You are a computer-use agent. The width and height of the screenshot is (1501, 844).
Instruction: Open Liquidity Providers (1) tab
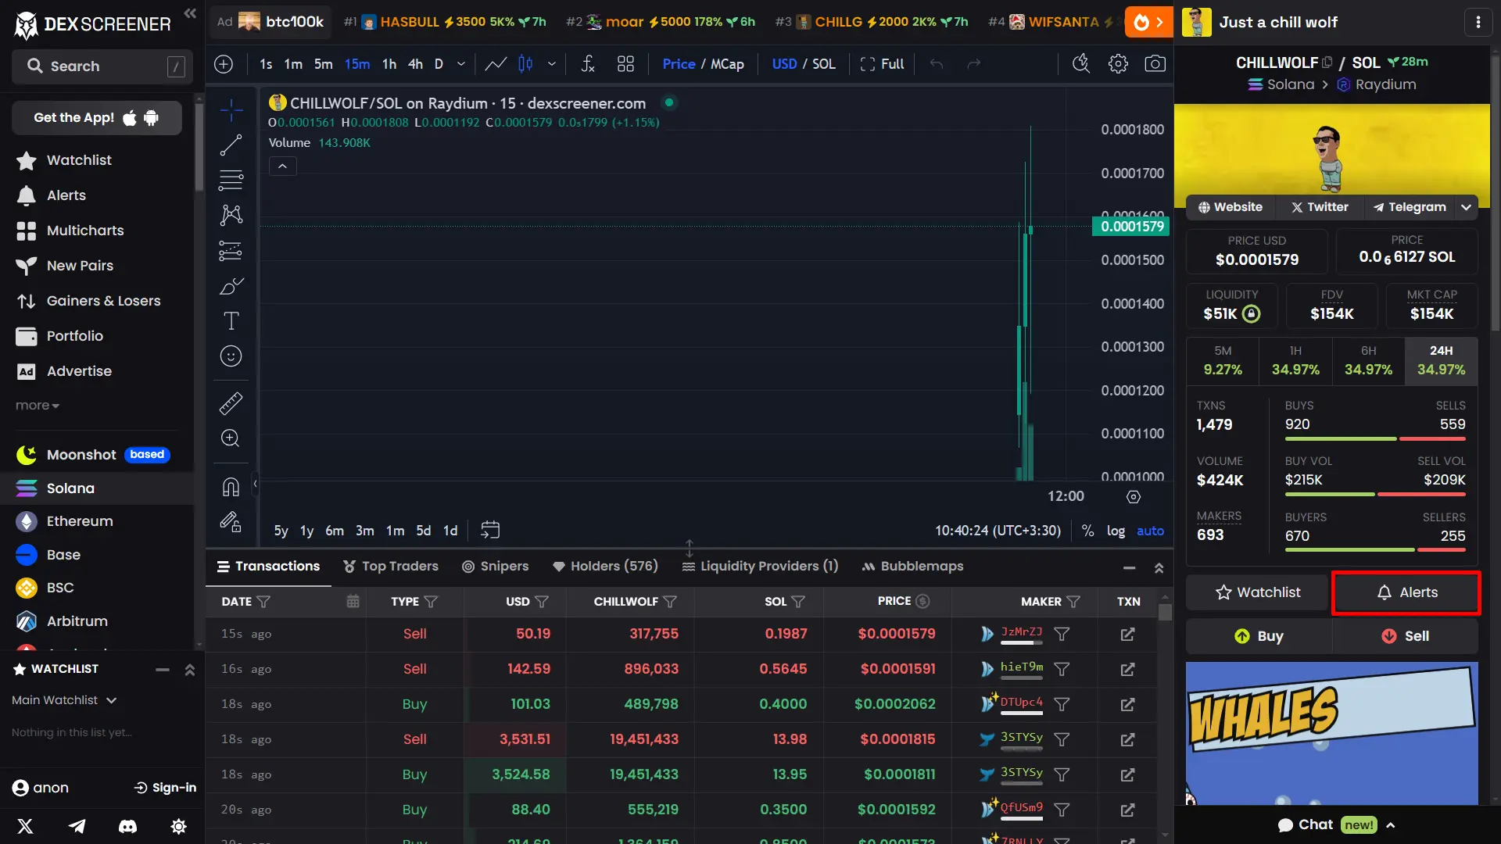coord(760,567)
